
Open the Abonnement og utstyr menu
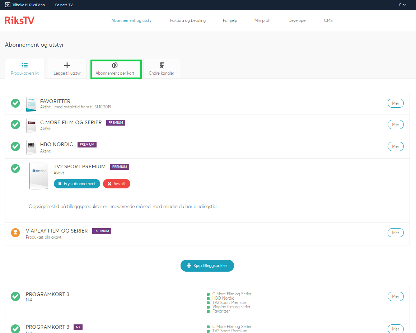pos(132,20)
